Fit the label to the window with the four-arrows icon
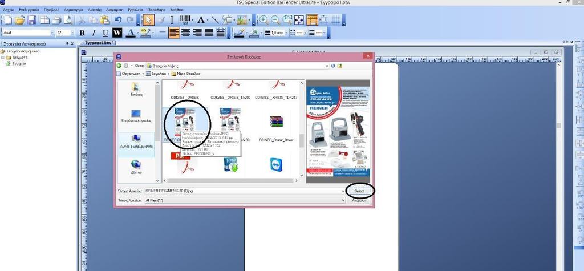The image size is (584, 271). click(x=299, y=20)
